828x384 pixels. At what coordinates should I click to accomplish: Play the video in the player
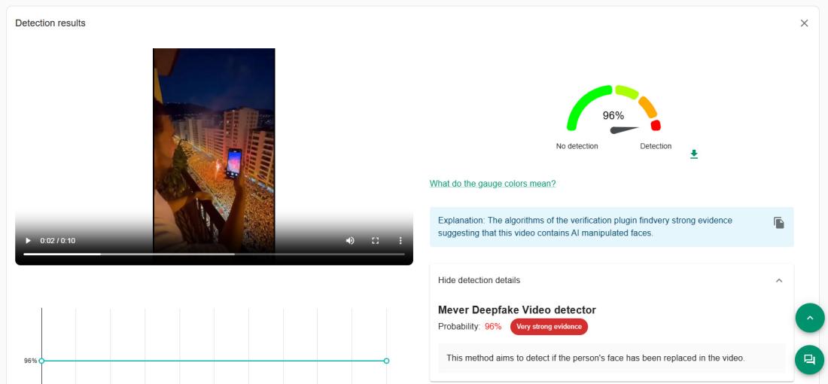click(x=29, y=241)
